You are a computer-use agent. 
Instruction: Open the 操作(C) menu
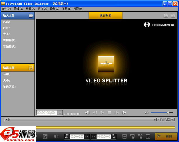(55, 9)
